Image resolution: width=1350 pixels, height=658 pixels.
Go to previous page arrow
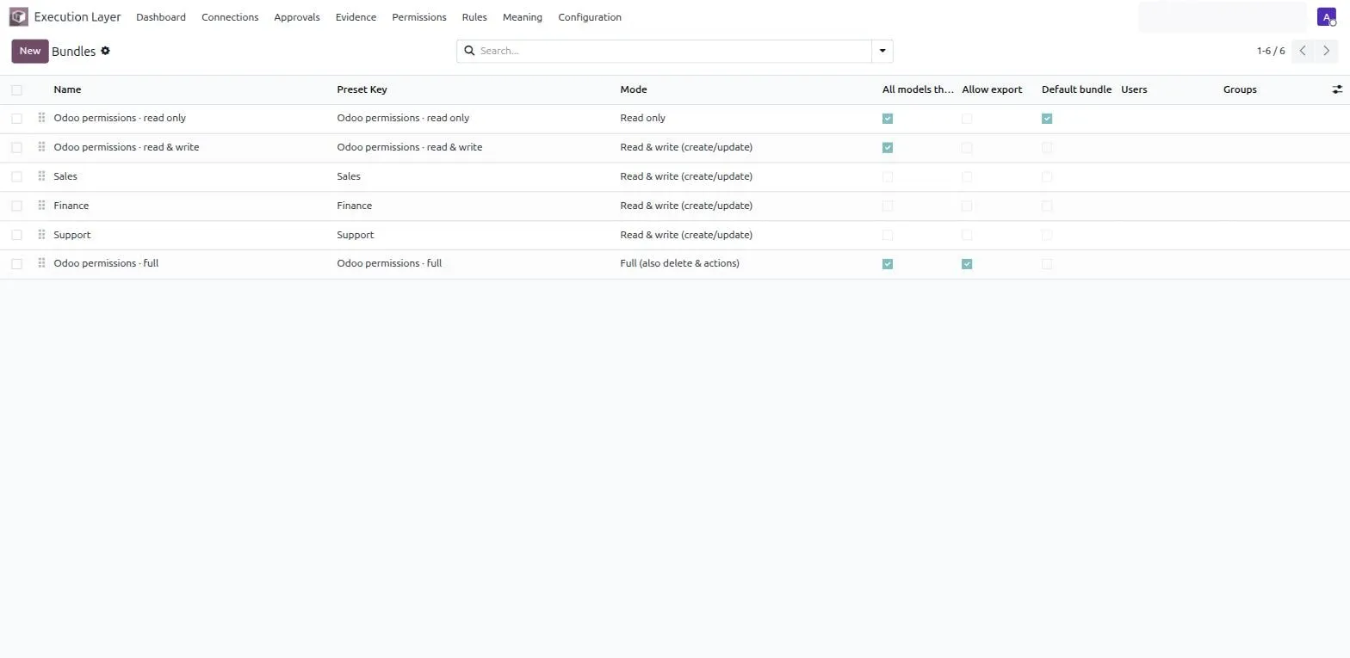pyautogui.click(x=1303, y=51)
